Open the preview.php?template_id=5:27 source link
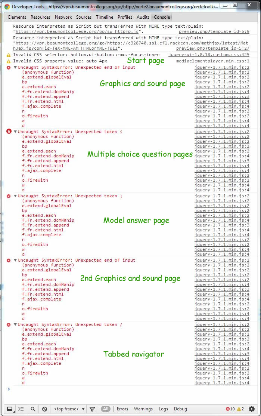Image resolution: width=261 pixels, height=416 pixels. click(213, 48)
